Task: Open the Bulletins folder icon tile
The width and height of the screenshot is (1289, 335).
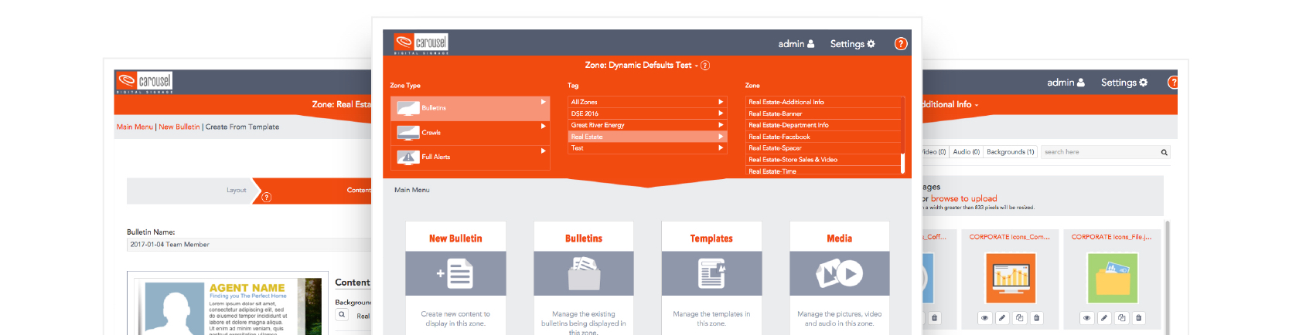Action: point(584,273)
